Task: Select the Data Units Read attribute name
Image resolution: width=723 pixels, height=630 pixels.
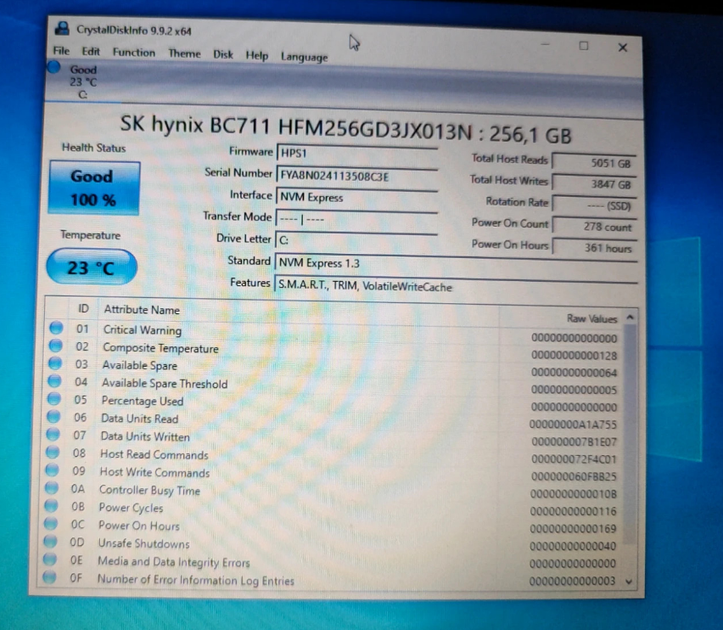Action: (x=139, y=419)
